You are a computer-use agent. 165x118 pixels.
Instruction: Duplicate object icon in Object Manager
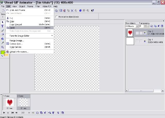(x=155, y=26)
